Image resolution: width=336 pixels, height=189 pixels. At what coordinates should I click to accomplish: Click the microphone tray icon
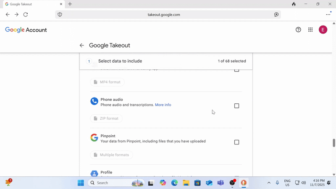click(x=277, y=183)
